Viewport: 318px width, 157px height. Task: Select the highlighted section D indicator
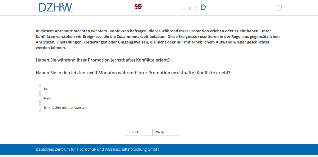[203, 7]
